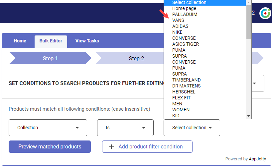Select NIKE collection option
The image size is (272, 166).
coord(205,32)
